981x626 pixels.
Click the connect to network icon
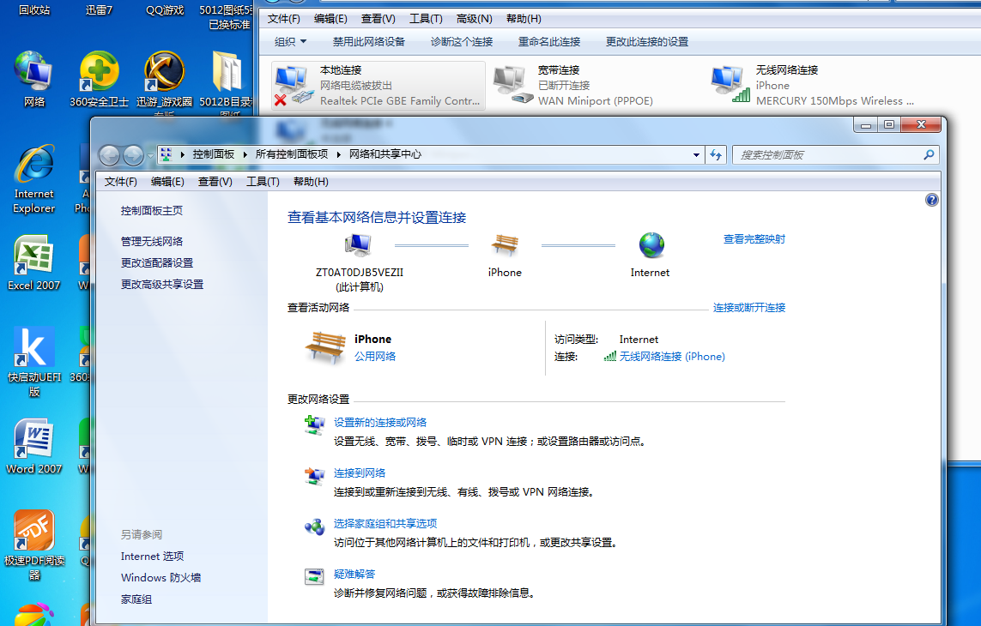pyautogui.click(x=314, y=476)
